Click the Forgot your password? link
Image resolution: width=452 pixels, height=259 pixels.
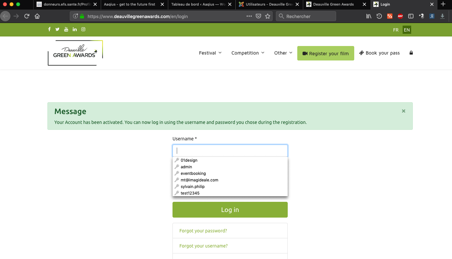tap(203, 231)
